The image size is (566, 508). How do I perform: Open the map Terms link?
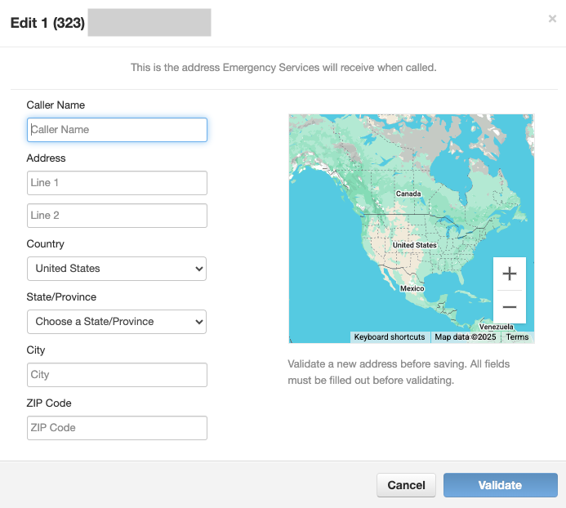coord(517,337)
